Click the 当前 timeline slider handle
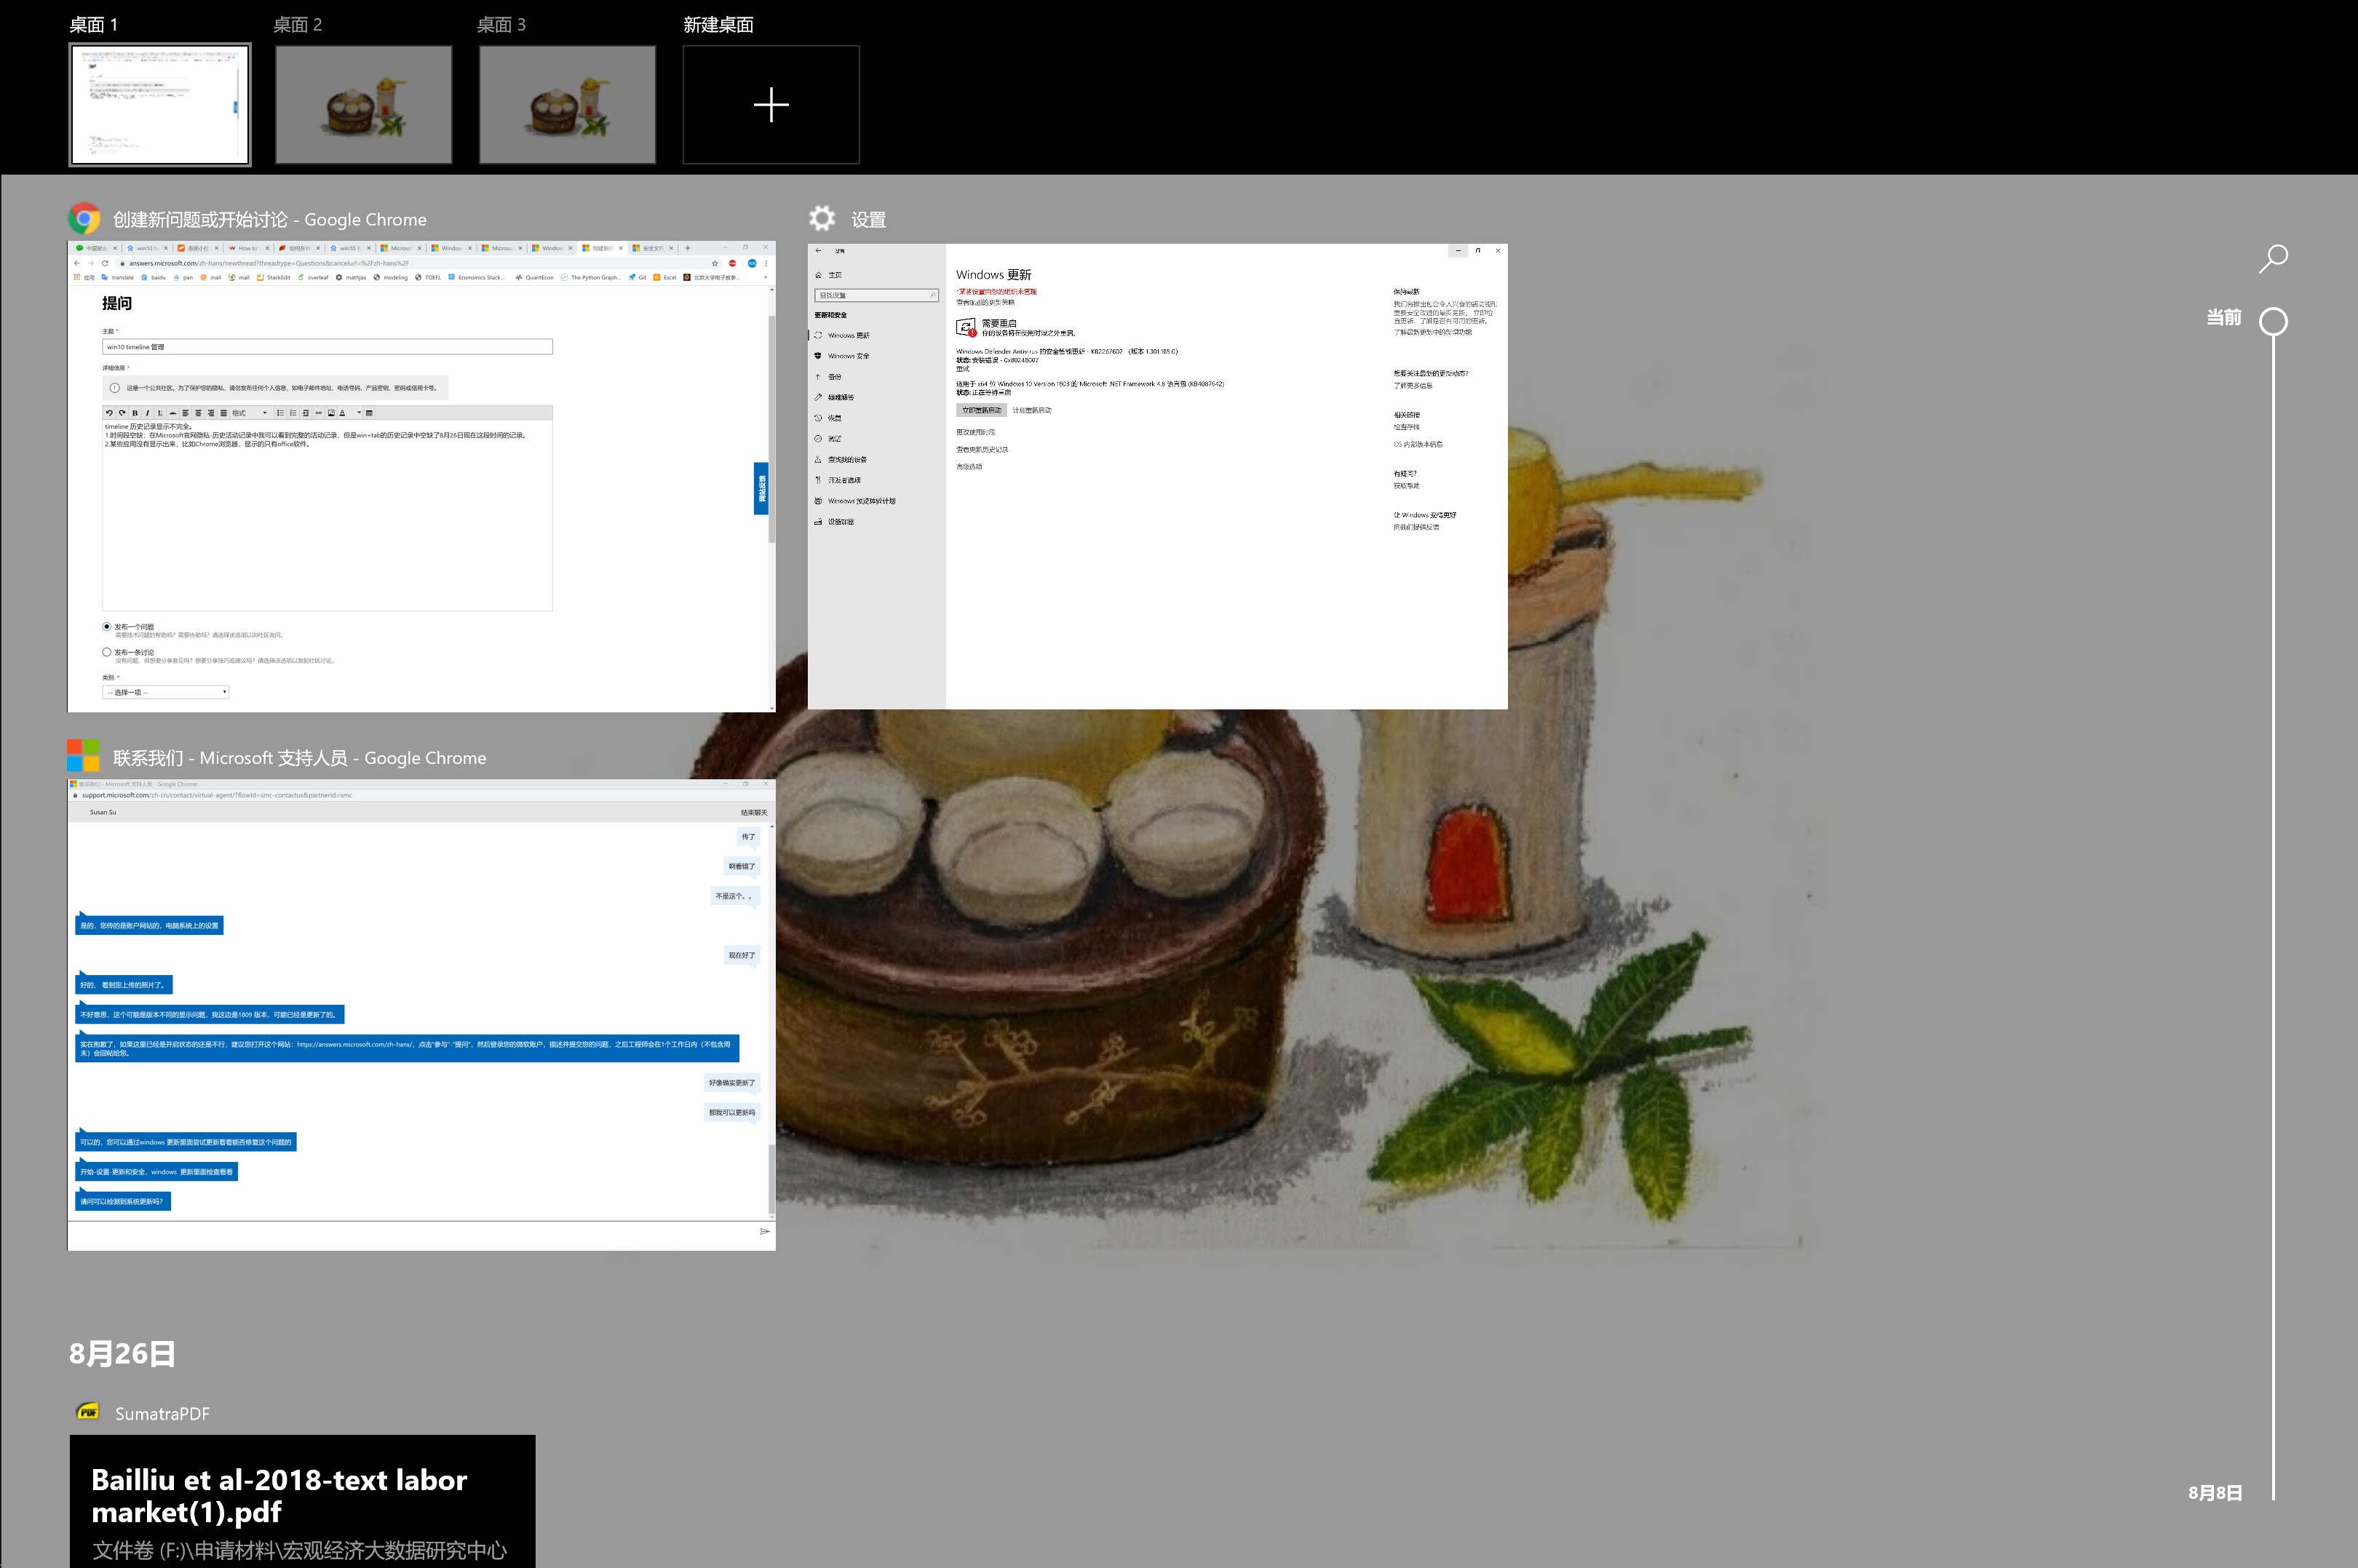 tap(2273, 322)
